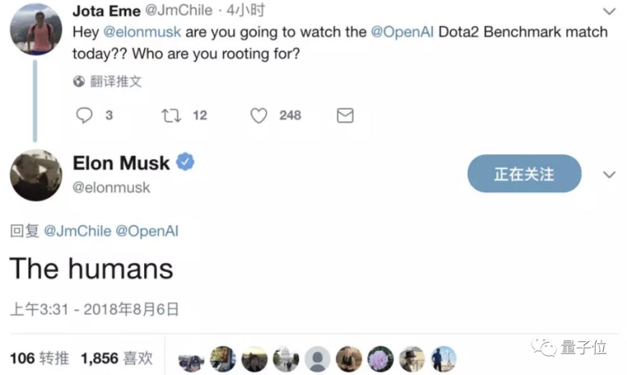The image size is (627, 375).
Task: Send tweet via direct message envelope icon
Action: coord(345,116)
